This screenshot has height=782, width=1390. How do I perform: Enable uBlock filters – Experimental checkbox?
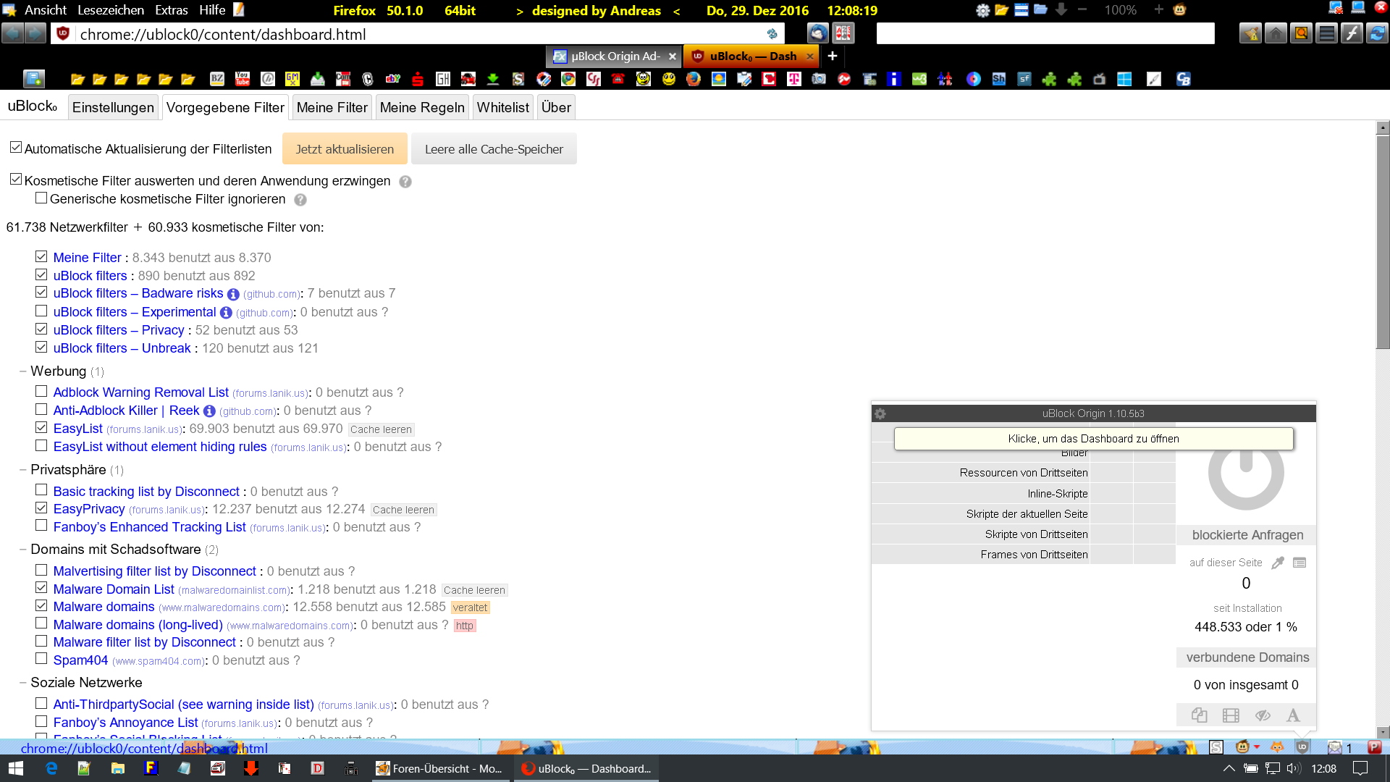41,311
